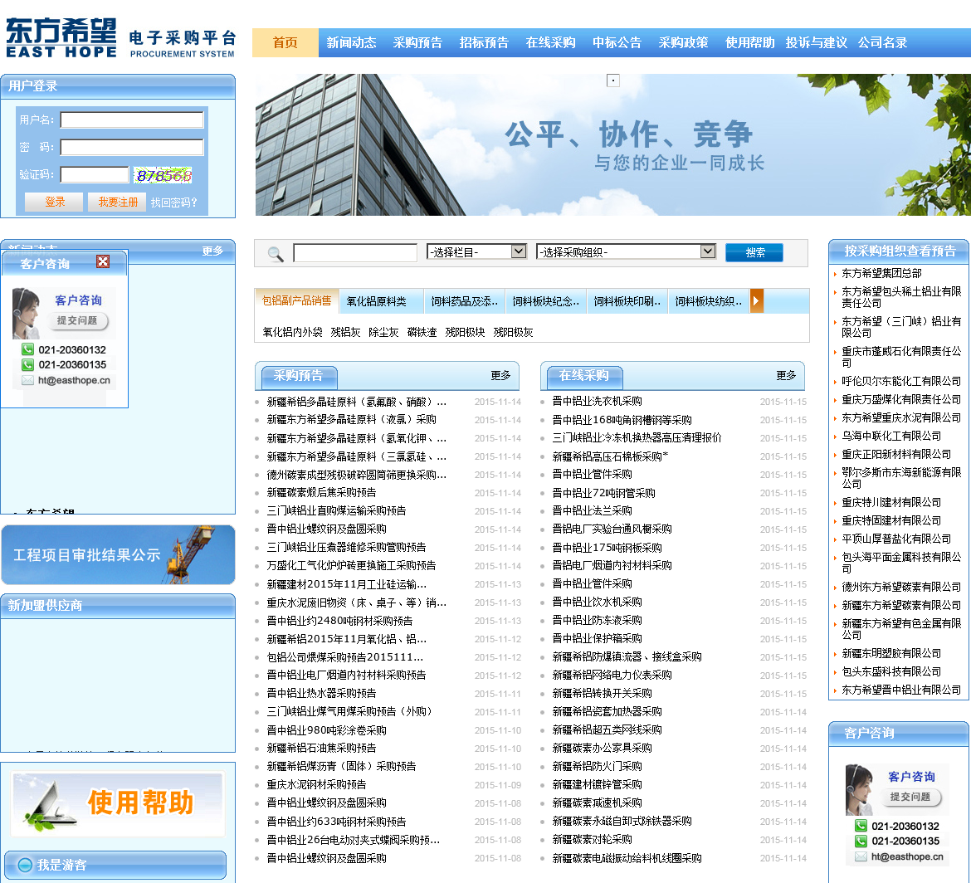Open 重庆水泥钢材采购预告 listing
The width and height of the screenshot is (971, 883).
tap(316, 784)
